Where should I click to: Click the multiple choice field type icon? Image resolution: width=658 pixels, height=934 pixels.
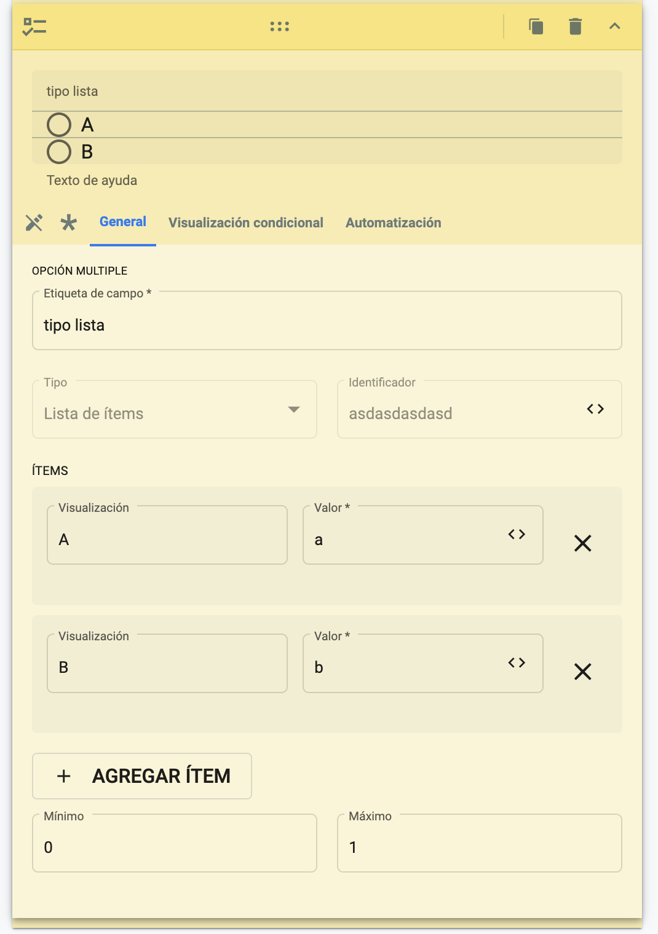click(34, 26)
